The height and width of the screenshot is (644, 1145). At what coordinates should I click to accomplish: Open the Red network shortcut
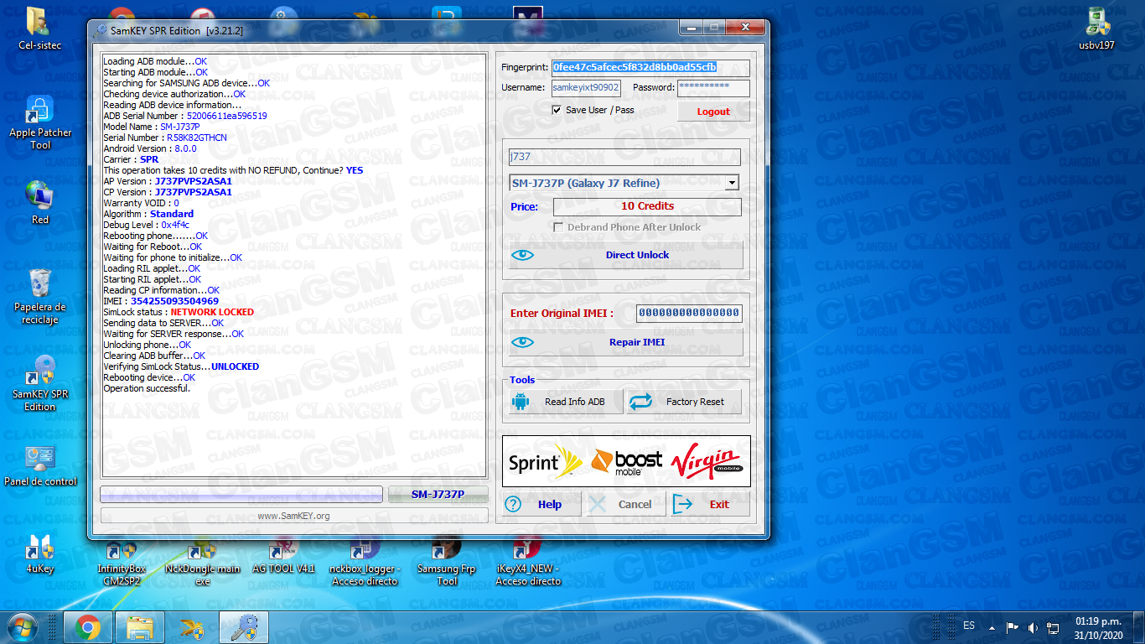click(x=39, y=202)
